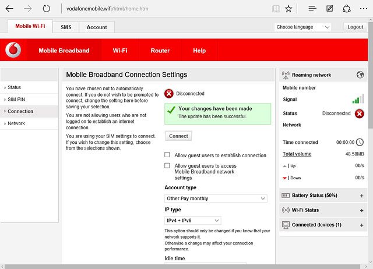
Task: Open the Router menu
Action: pos(160,51)
